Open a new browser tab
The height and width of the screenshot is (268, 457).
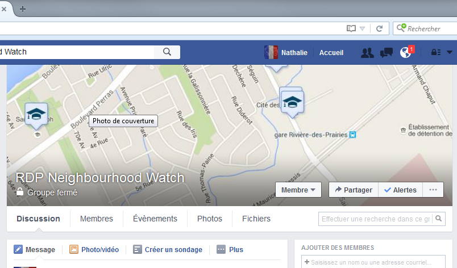click(x=23, y=9)
